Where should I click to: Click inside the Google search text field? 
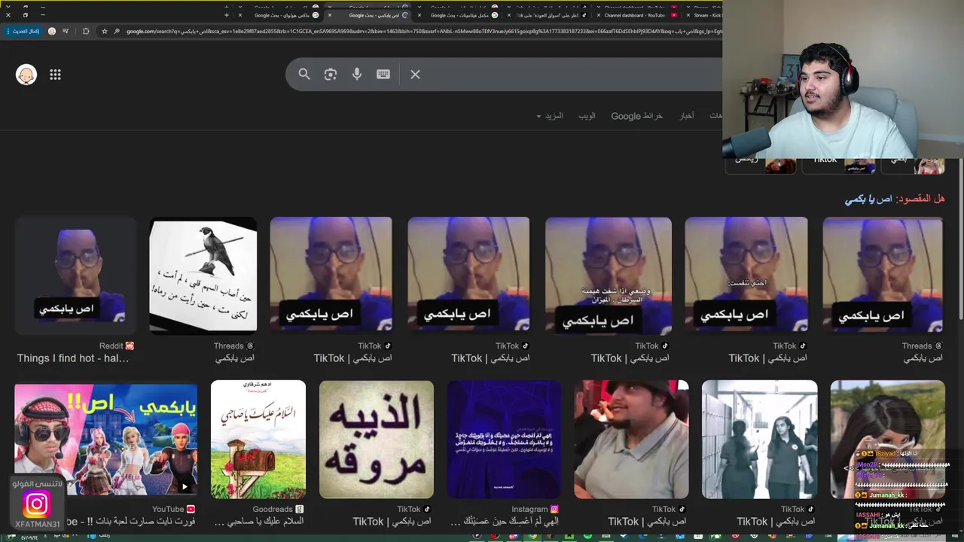[572, 75]
